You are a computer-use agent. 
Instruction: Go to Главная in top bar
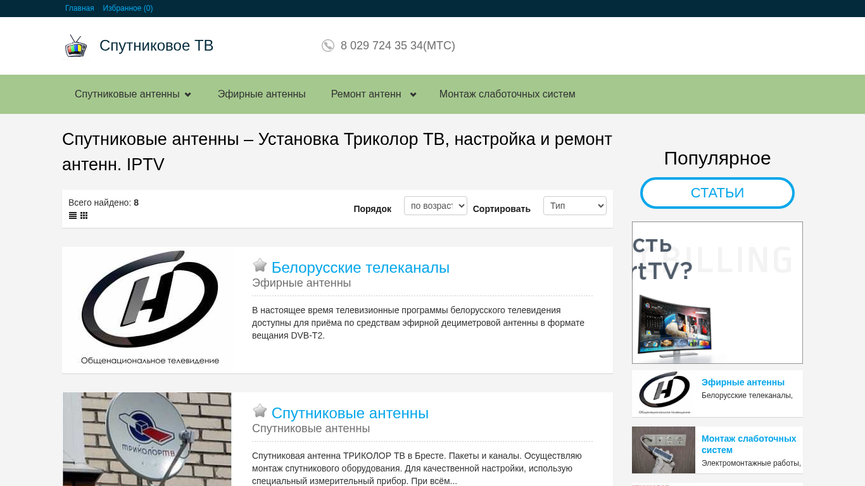(80, 8)
